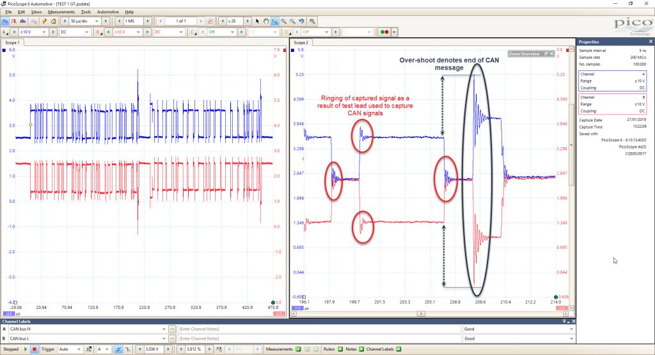Click the zoom-in magnifier tool
Image resolution: width=655 pixels, height=355 pixels.
point(283,21)
